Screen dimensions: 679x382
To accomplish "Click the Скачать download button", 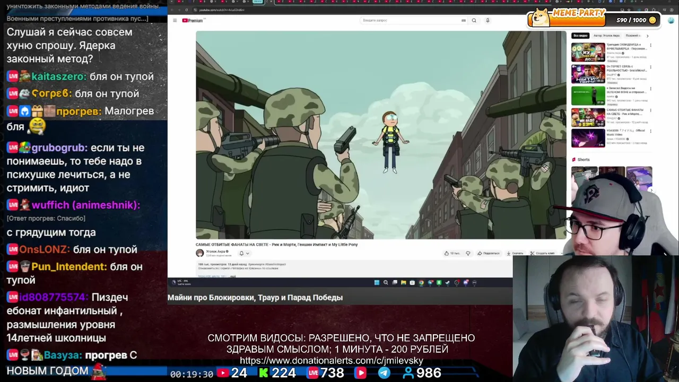I will tap(515, 254).
